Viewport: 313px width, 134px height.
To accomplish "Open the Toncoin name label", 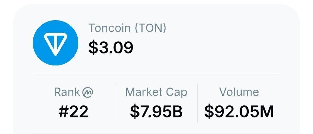I will coord(109,28).
